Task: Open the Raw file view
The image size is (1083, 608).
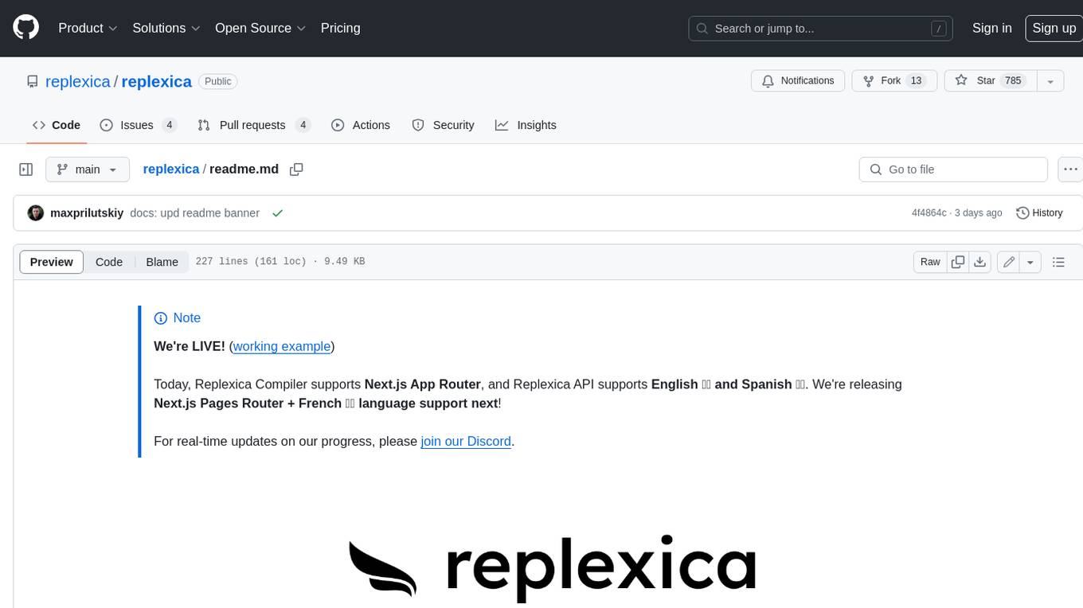Action: [930, 262]
